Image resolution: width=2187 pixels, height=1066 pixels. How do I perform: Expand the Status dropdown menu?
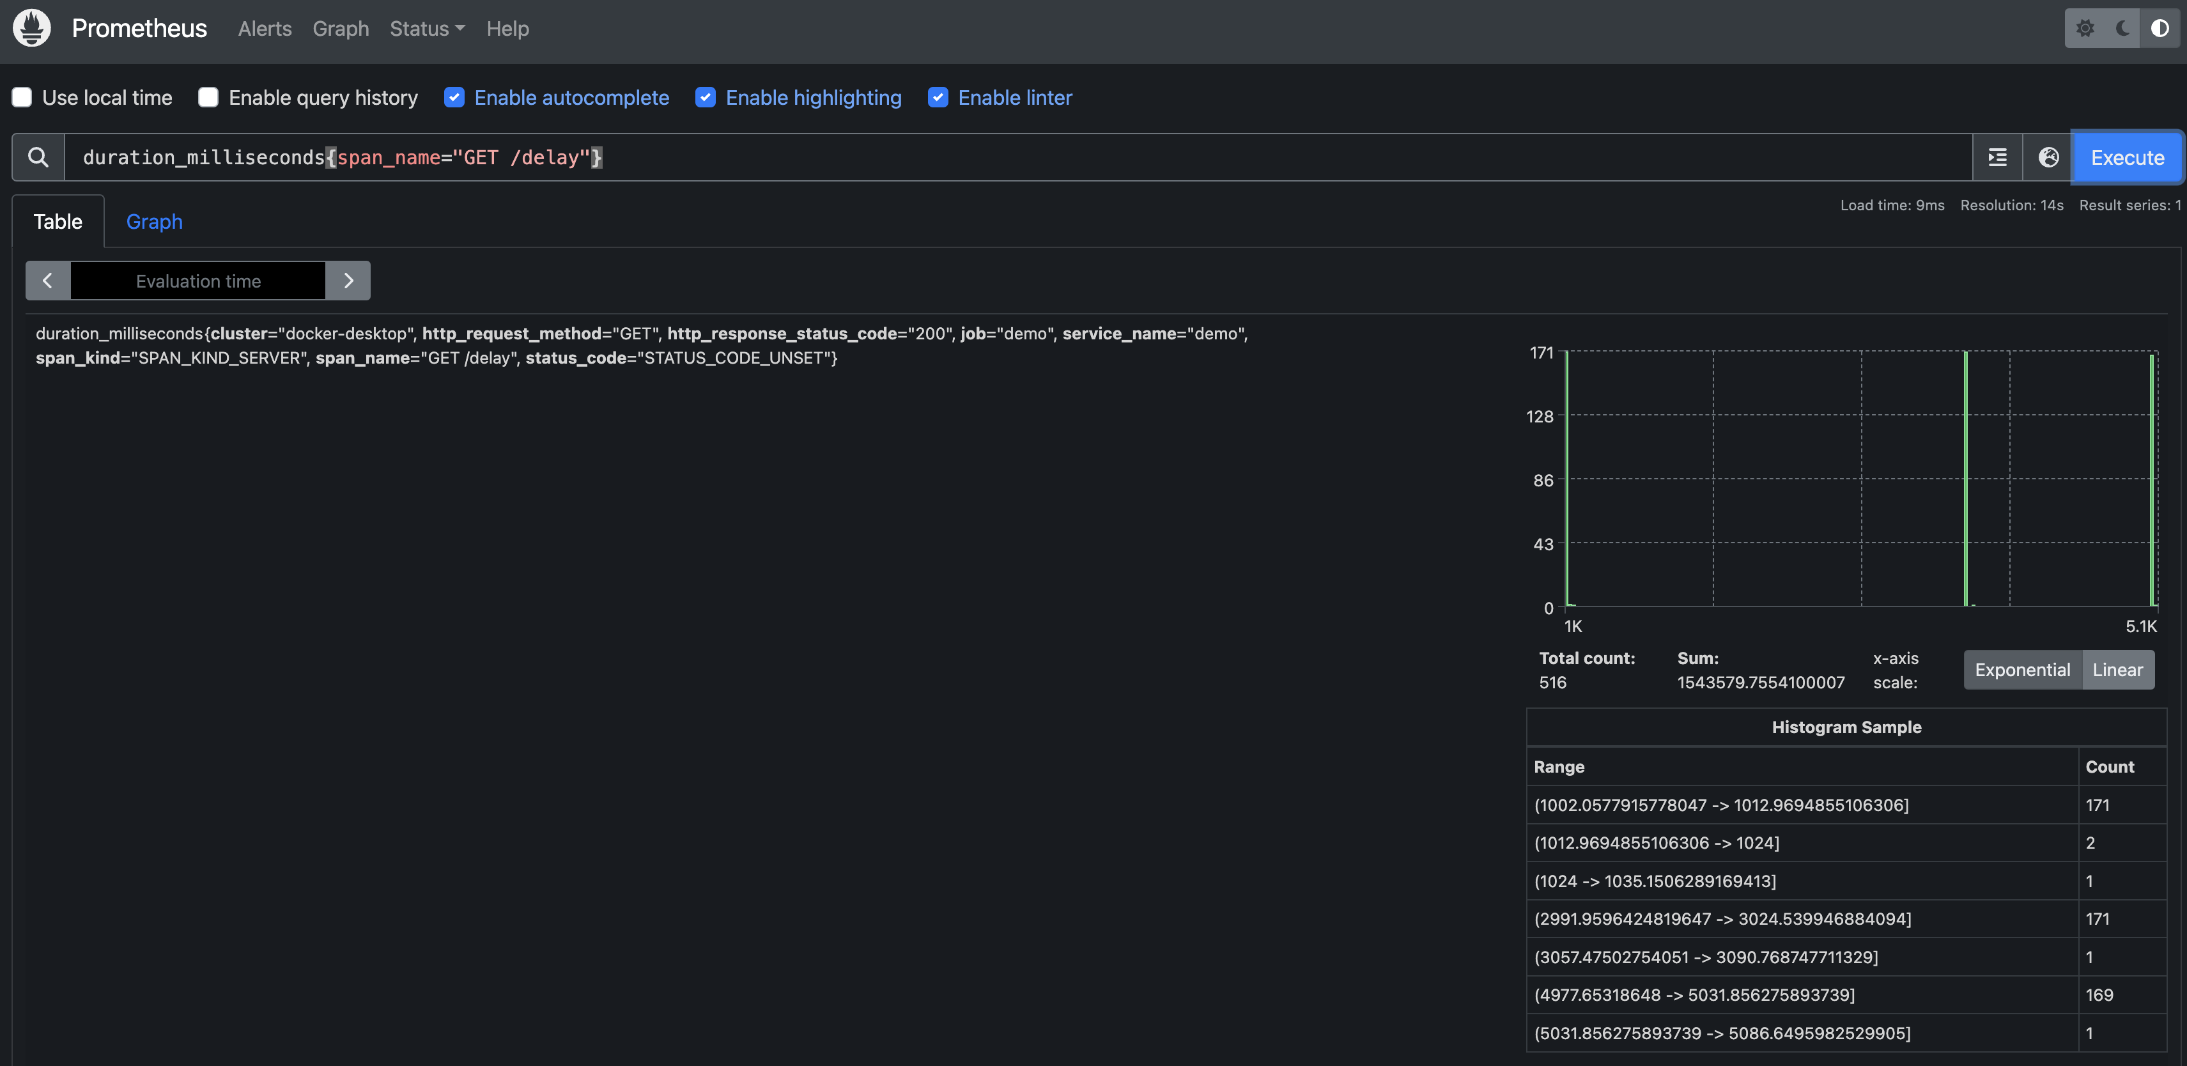pyautogui.click(x=427, y=29)
